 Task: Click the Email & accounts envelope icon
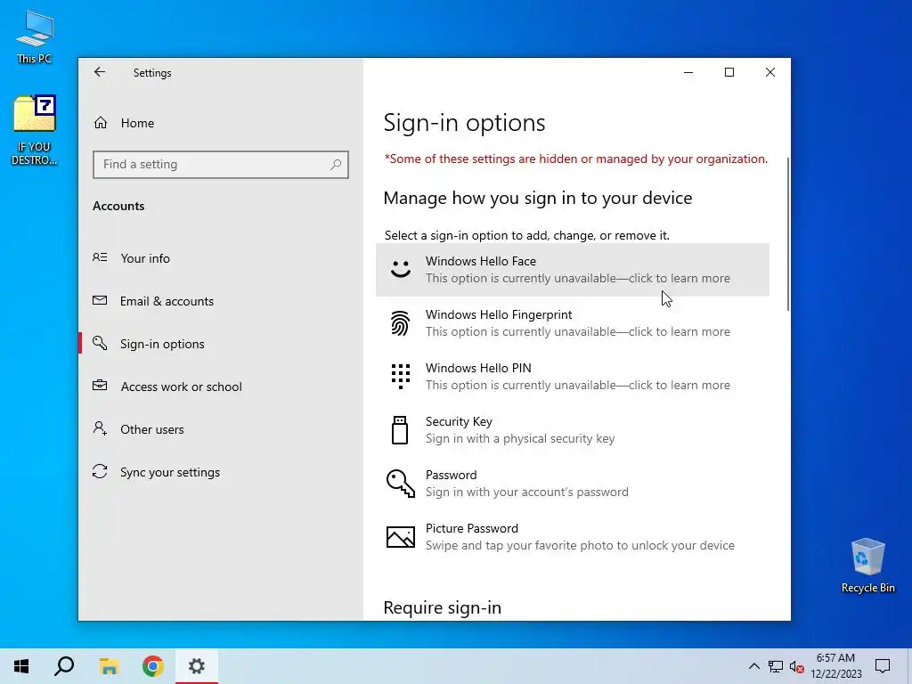coord(100,301)
